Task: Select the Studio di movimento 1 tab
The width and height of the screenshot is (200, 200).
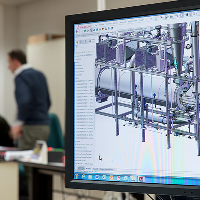Action: (x=107, y=170)
